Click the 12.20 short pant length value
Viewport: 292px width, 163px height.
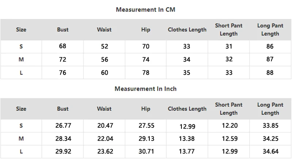coord(230,125)
